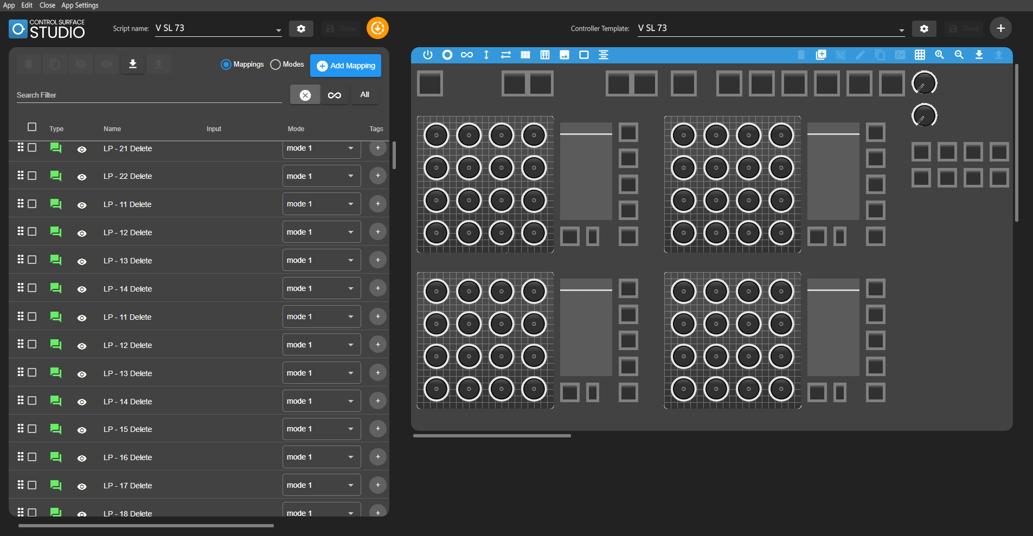Toggle the eye icon for LP - 15 Delete
Screen dimensions: 1033x536
pyautogui.click(x=82, y=430)
